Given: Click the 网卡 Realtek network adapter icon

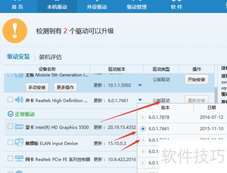Looking at the screenshot, I should click(x=19, y=159).
